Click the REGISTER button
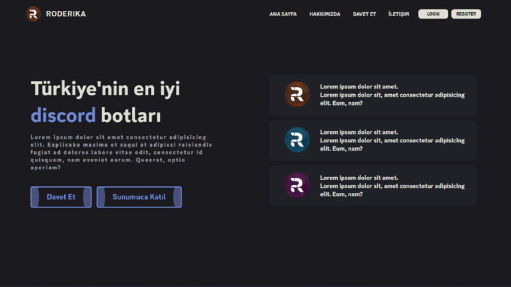This screenshot has height=287, width=511. [x=466, y=14]
